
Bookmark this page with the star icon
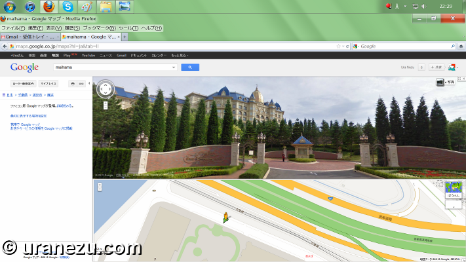pos(338,47)
